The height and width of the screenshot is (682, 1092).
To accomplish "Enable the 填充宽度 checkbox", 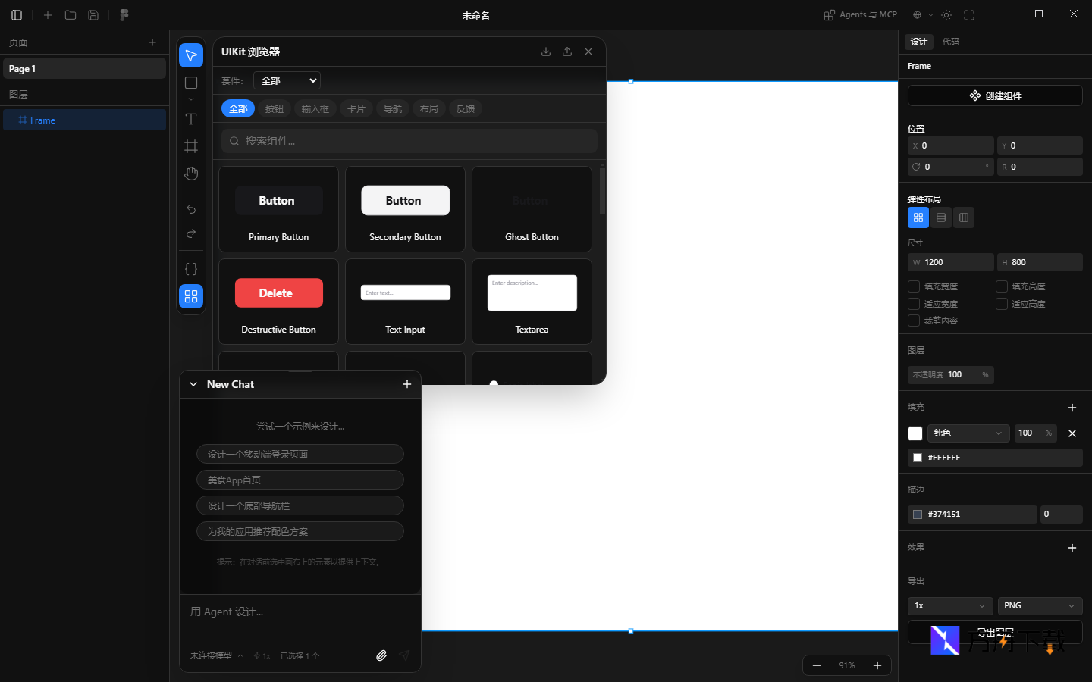I will tap(914, 286).
